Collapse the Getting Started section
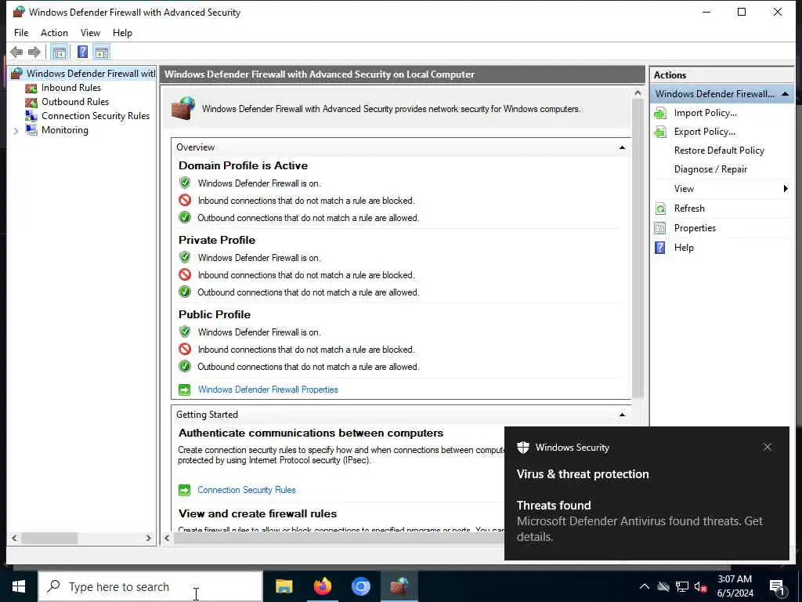The image size is (802, 602). tap(622, 415)
